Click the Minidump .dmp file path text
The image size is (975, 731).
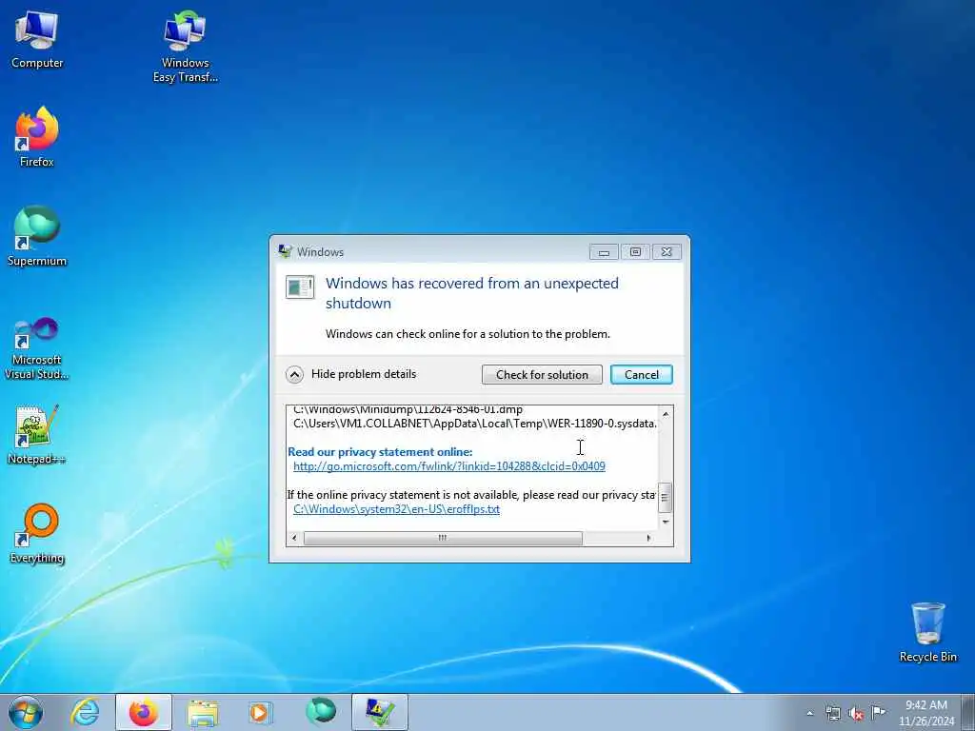(x=408, y=409)
